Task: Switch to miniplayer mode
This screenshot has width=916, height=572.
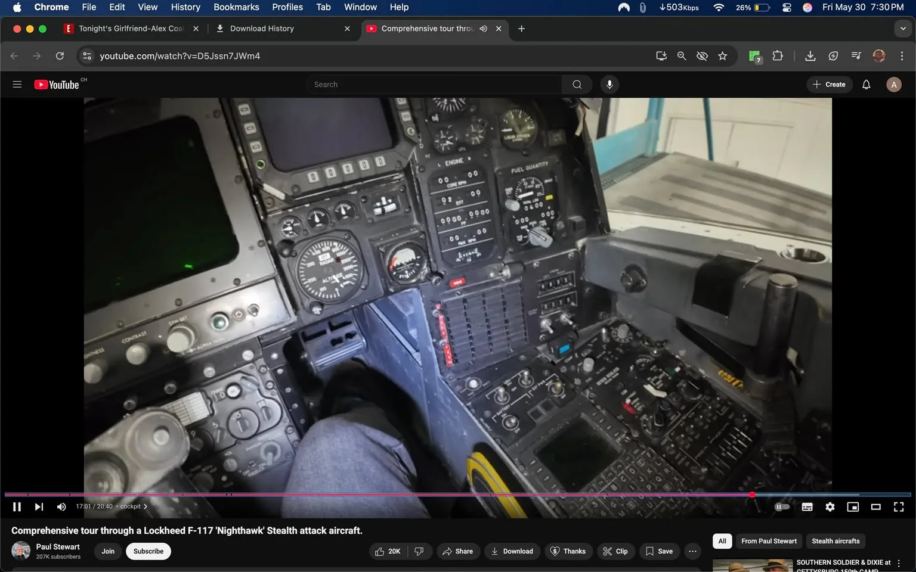Action: click(852, 506)
